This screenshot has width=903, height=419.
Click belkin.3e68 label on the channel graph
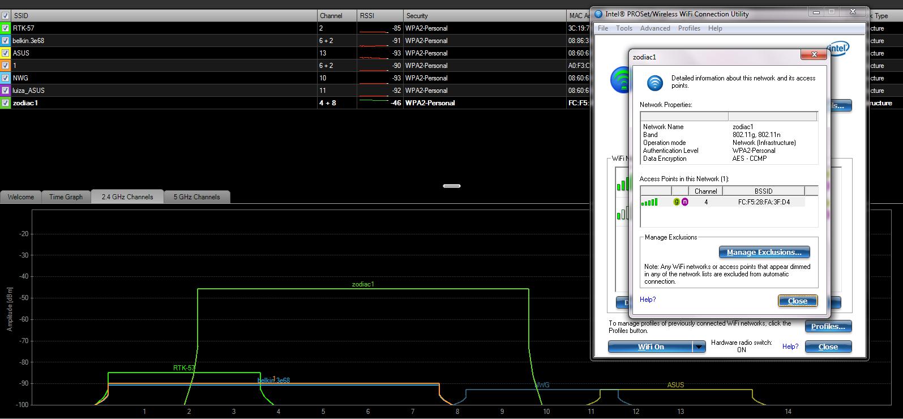coord(274,380)
